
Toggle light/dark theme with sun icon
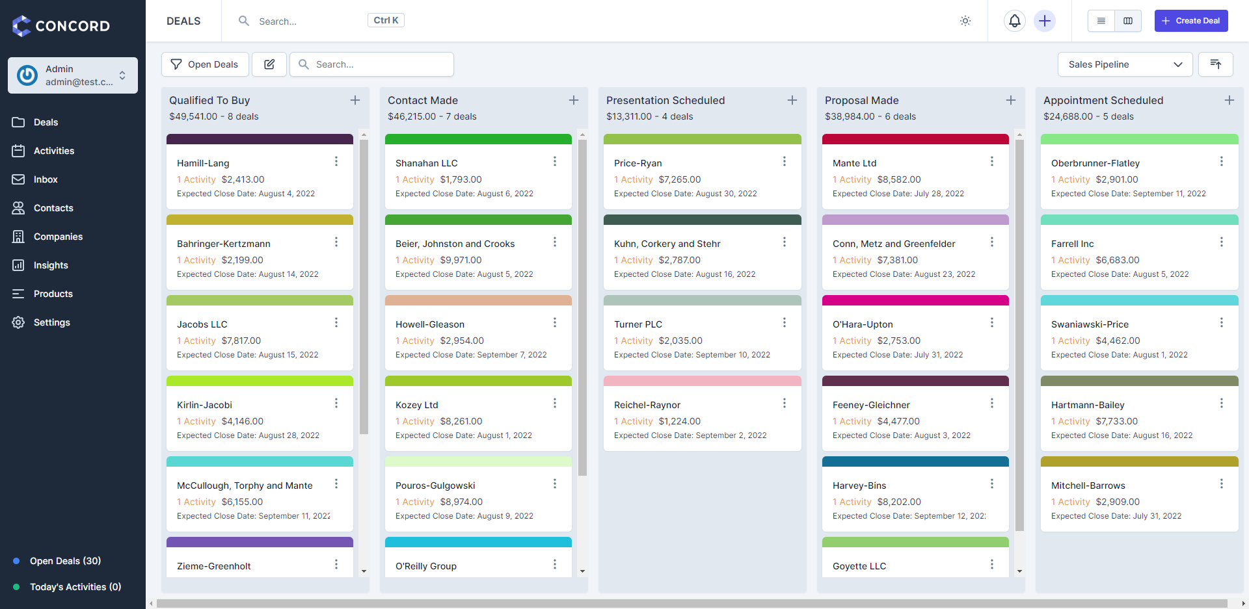point(965,21)
